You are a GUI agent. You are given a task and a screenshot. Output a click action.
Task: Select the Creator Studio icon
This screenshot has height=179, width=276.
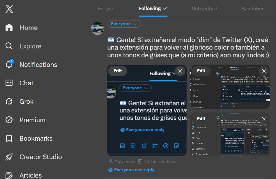point(9,157)
